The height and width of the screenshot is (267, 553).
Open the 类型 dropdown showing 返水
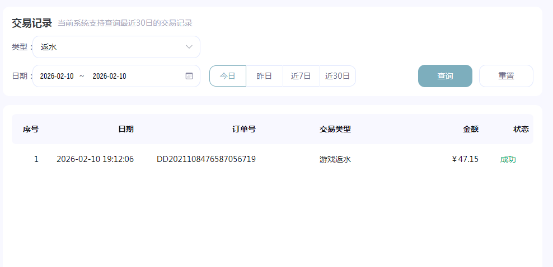click(116, 47)
